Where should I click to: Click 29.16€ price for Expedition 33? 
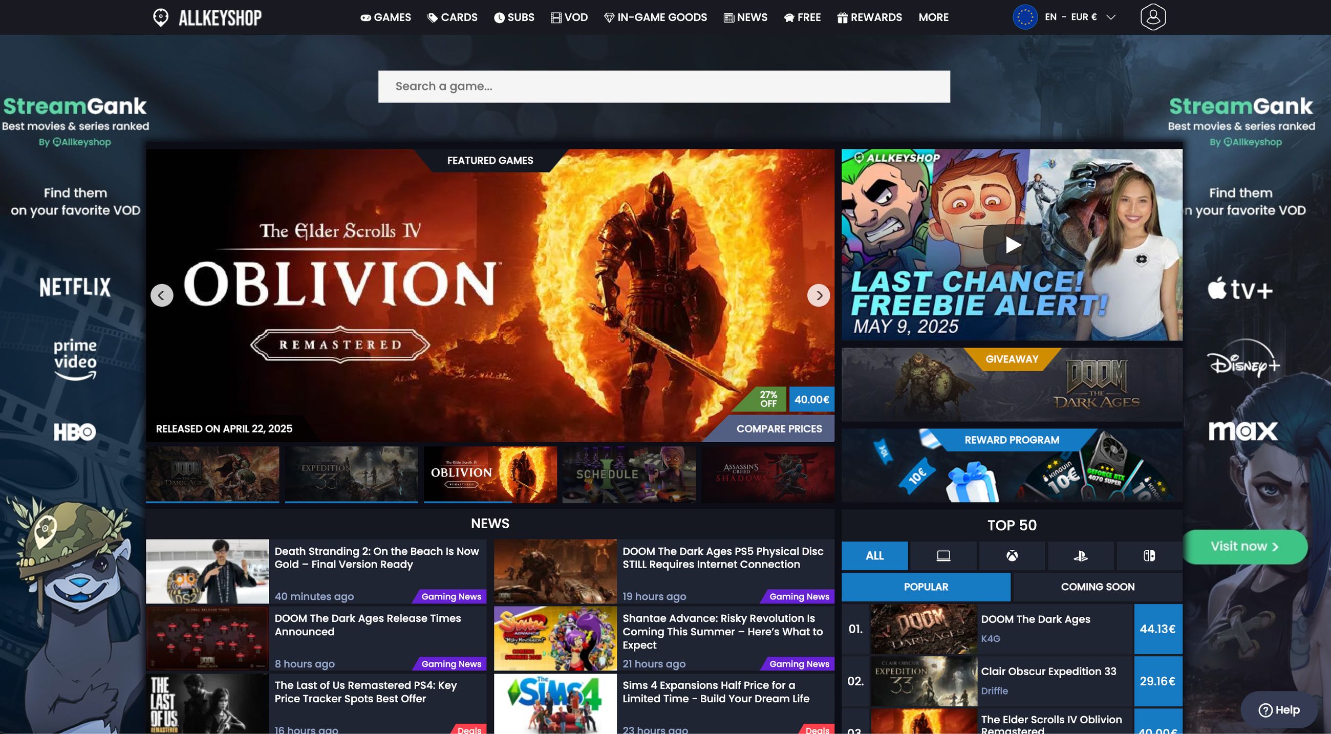[x=1157, y=681]
